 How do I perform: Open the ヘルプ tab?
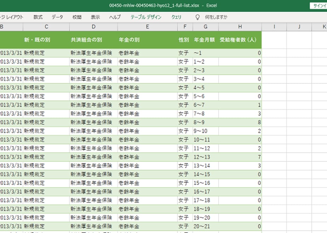(115, 17)
